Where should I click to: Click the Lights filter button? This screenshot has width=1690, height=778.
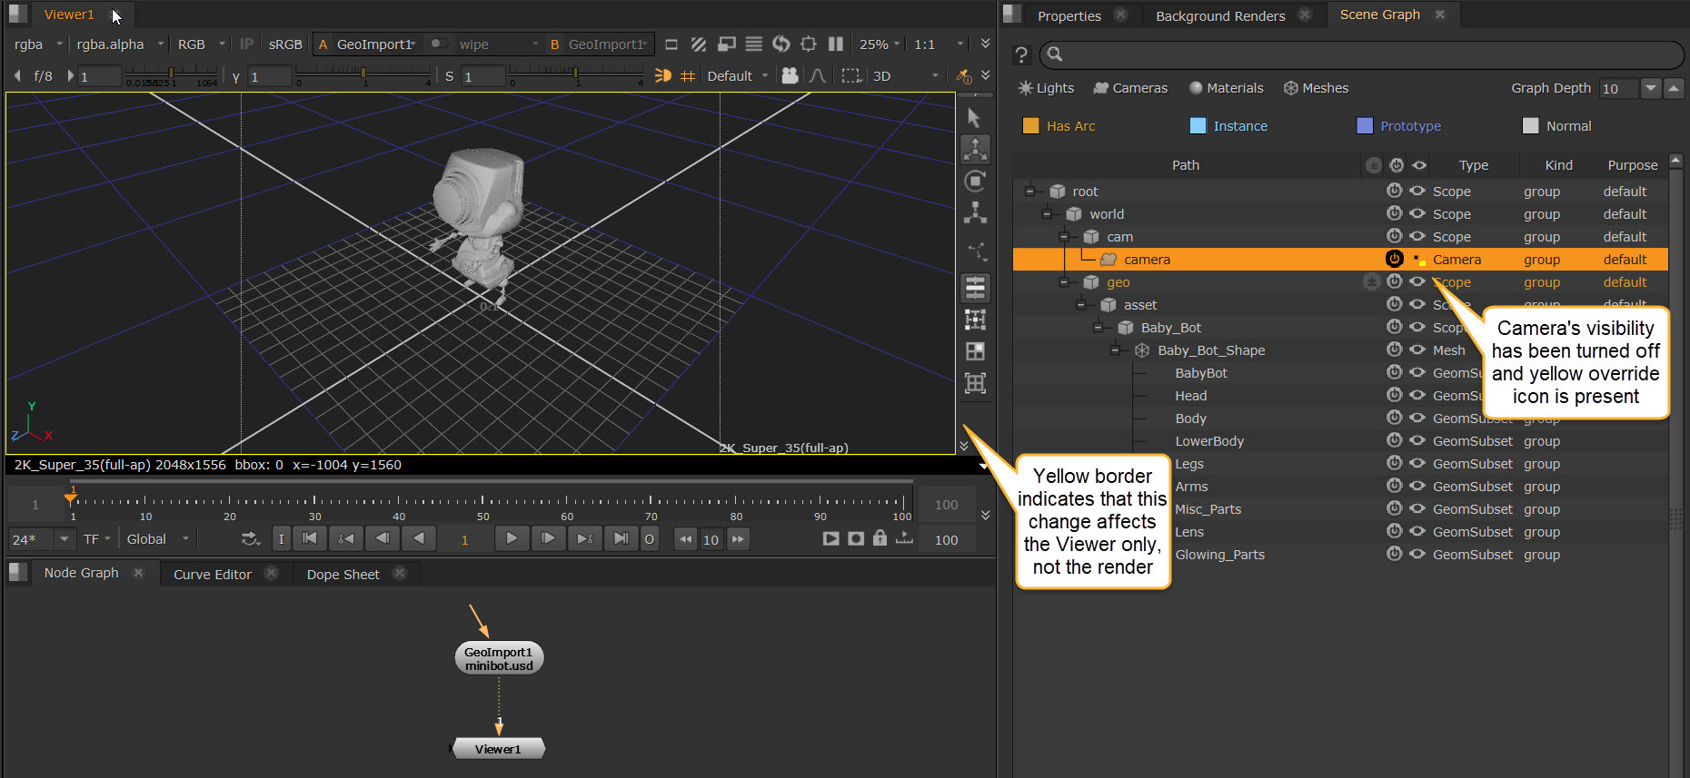pyautogui.click(x=1046, y=88)
